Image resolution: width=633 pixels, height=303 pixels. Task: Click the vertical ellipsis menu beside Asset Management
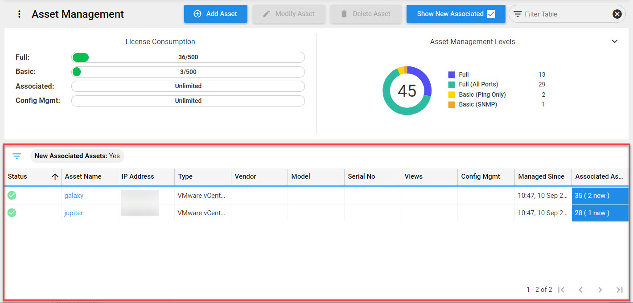coord(19,14)
